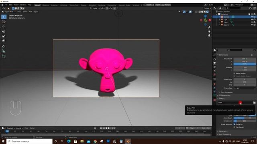Hide the Camera object in viewport
This screenshot has height=144, width=257.
[x=252, y=17]
